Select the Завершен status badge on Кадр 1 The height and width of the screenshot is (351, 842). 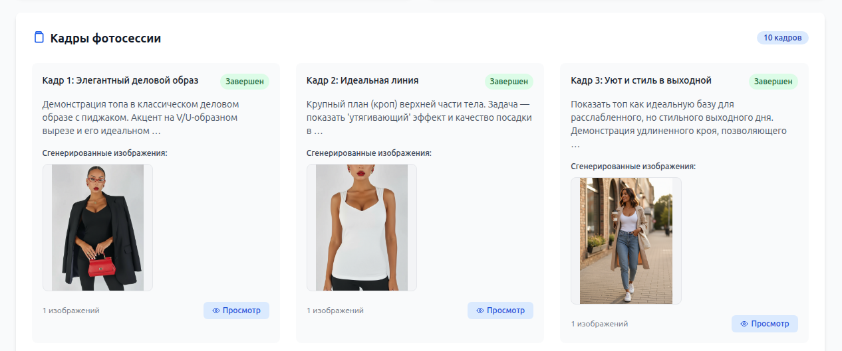click(245, 82)
